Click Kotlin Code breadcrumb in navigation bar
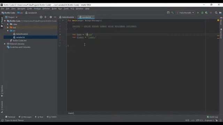223x125 pixels. (x=8, y=13)
